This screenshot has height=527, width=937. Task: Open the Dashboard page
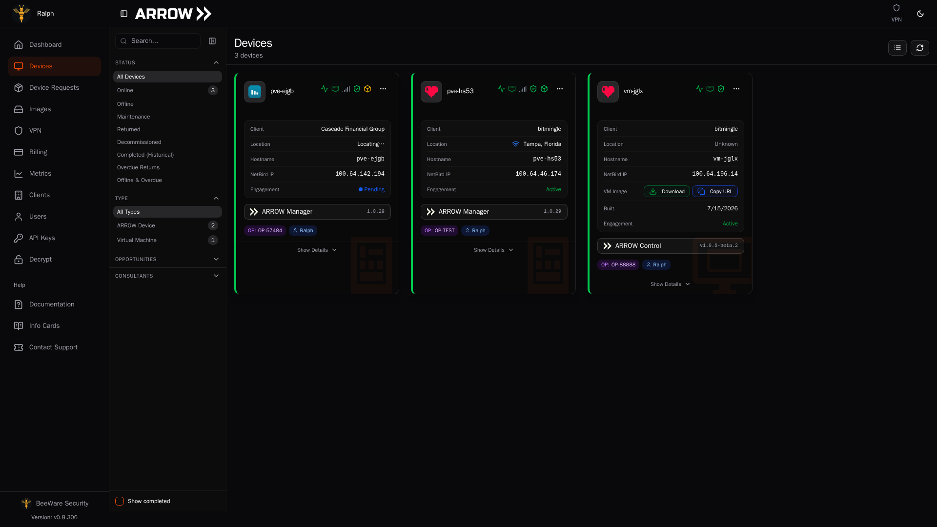click(x=54, y=45)
